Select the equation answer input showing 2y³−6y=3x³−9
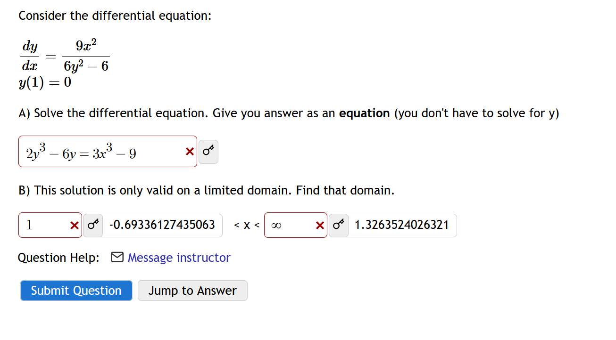This screenshot has width=616, height=340. click(x=94, y=151)
